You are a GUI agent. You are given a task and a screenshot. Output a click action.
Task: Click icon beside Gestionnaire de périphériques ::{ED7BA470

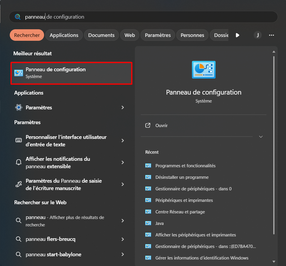pyautogui.click(x=148, y=246)
